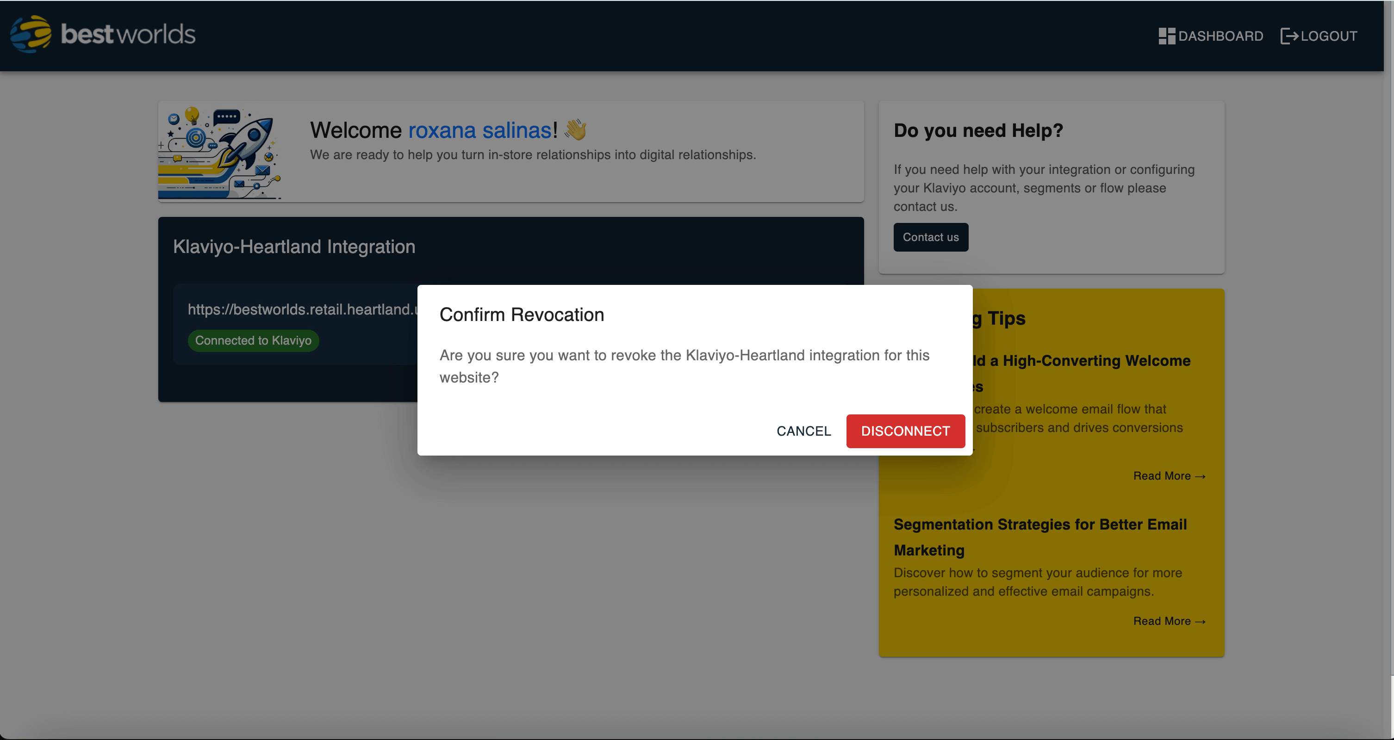The width and height of the screenshot is (1394, 740).
Task: Cancel the revocation dialog
Action: click(803, 431)
